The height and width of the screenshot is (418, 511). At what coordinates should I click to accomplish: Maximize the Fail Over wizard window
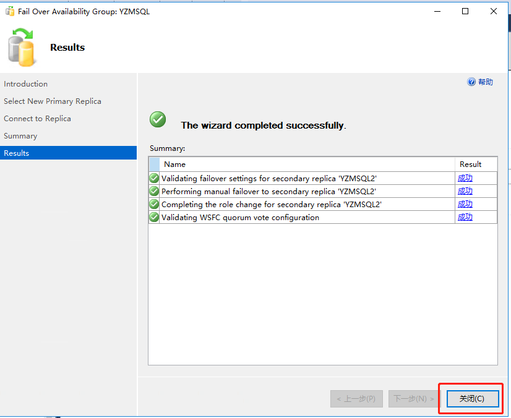point(465,11)
